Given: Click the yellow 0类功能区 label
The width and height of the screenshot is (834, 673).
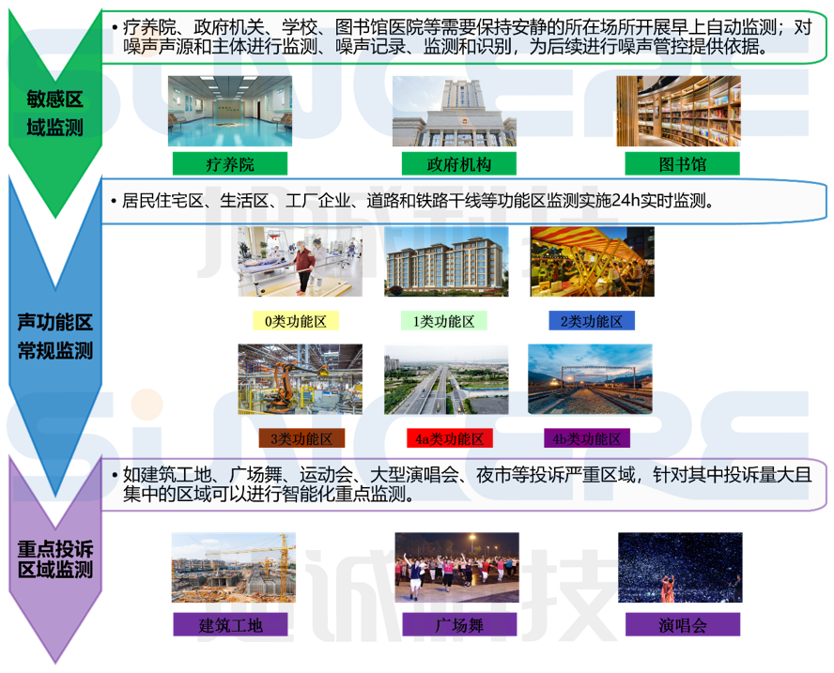Looking at the screenshot, I should point(295,321).
